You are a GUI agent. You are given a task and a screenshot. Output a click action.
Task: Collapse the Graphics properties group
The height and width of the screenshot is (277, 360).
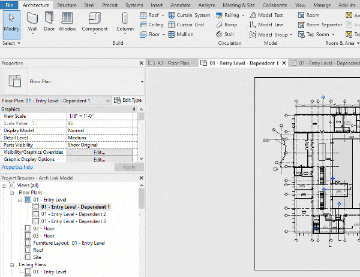134,109
